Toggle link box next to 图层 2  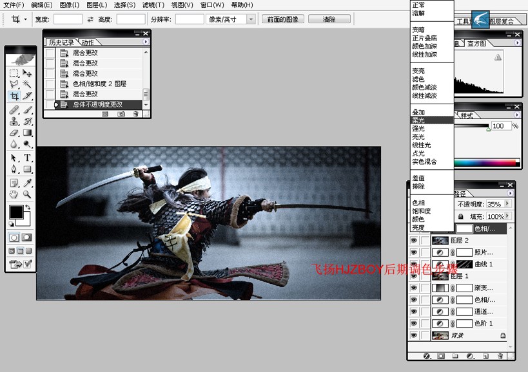425,241
